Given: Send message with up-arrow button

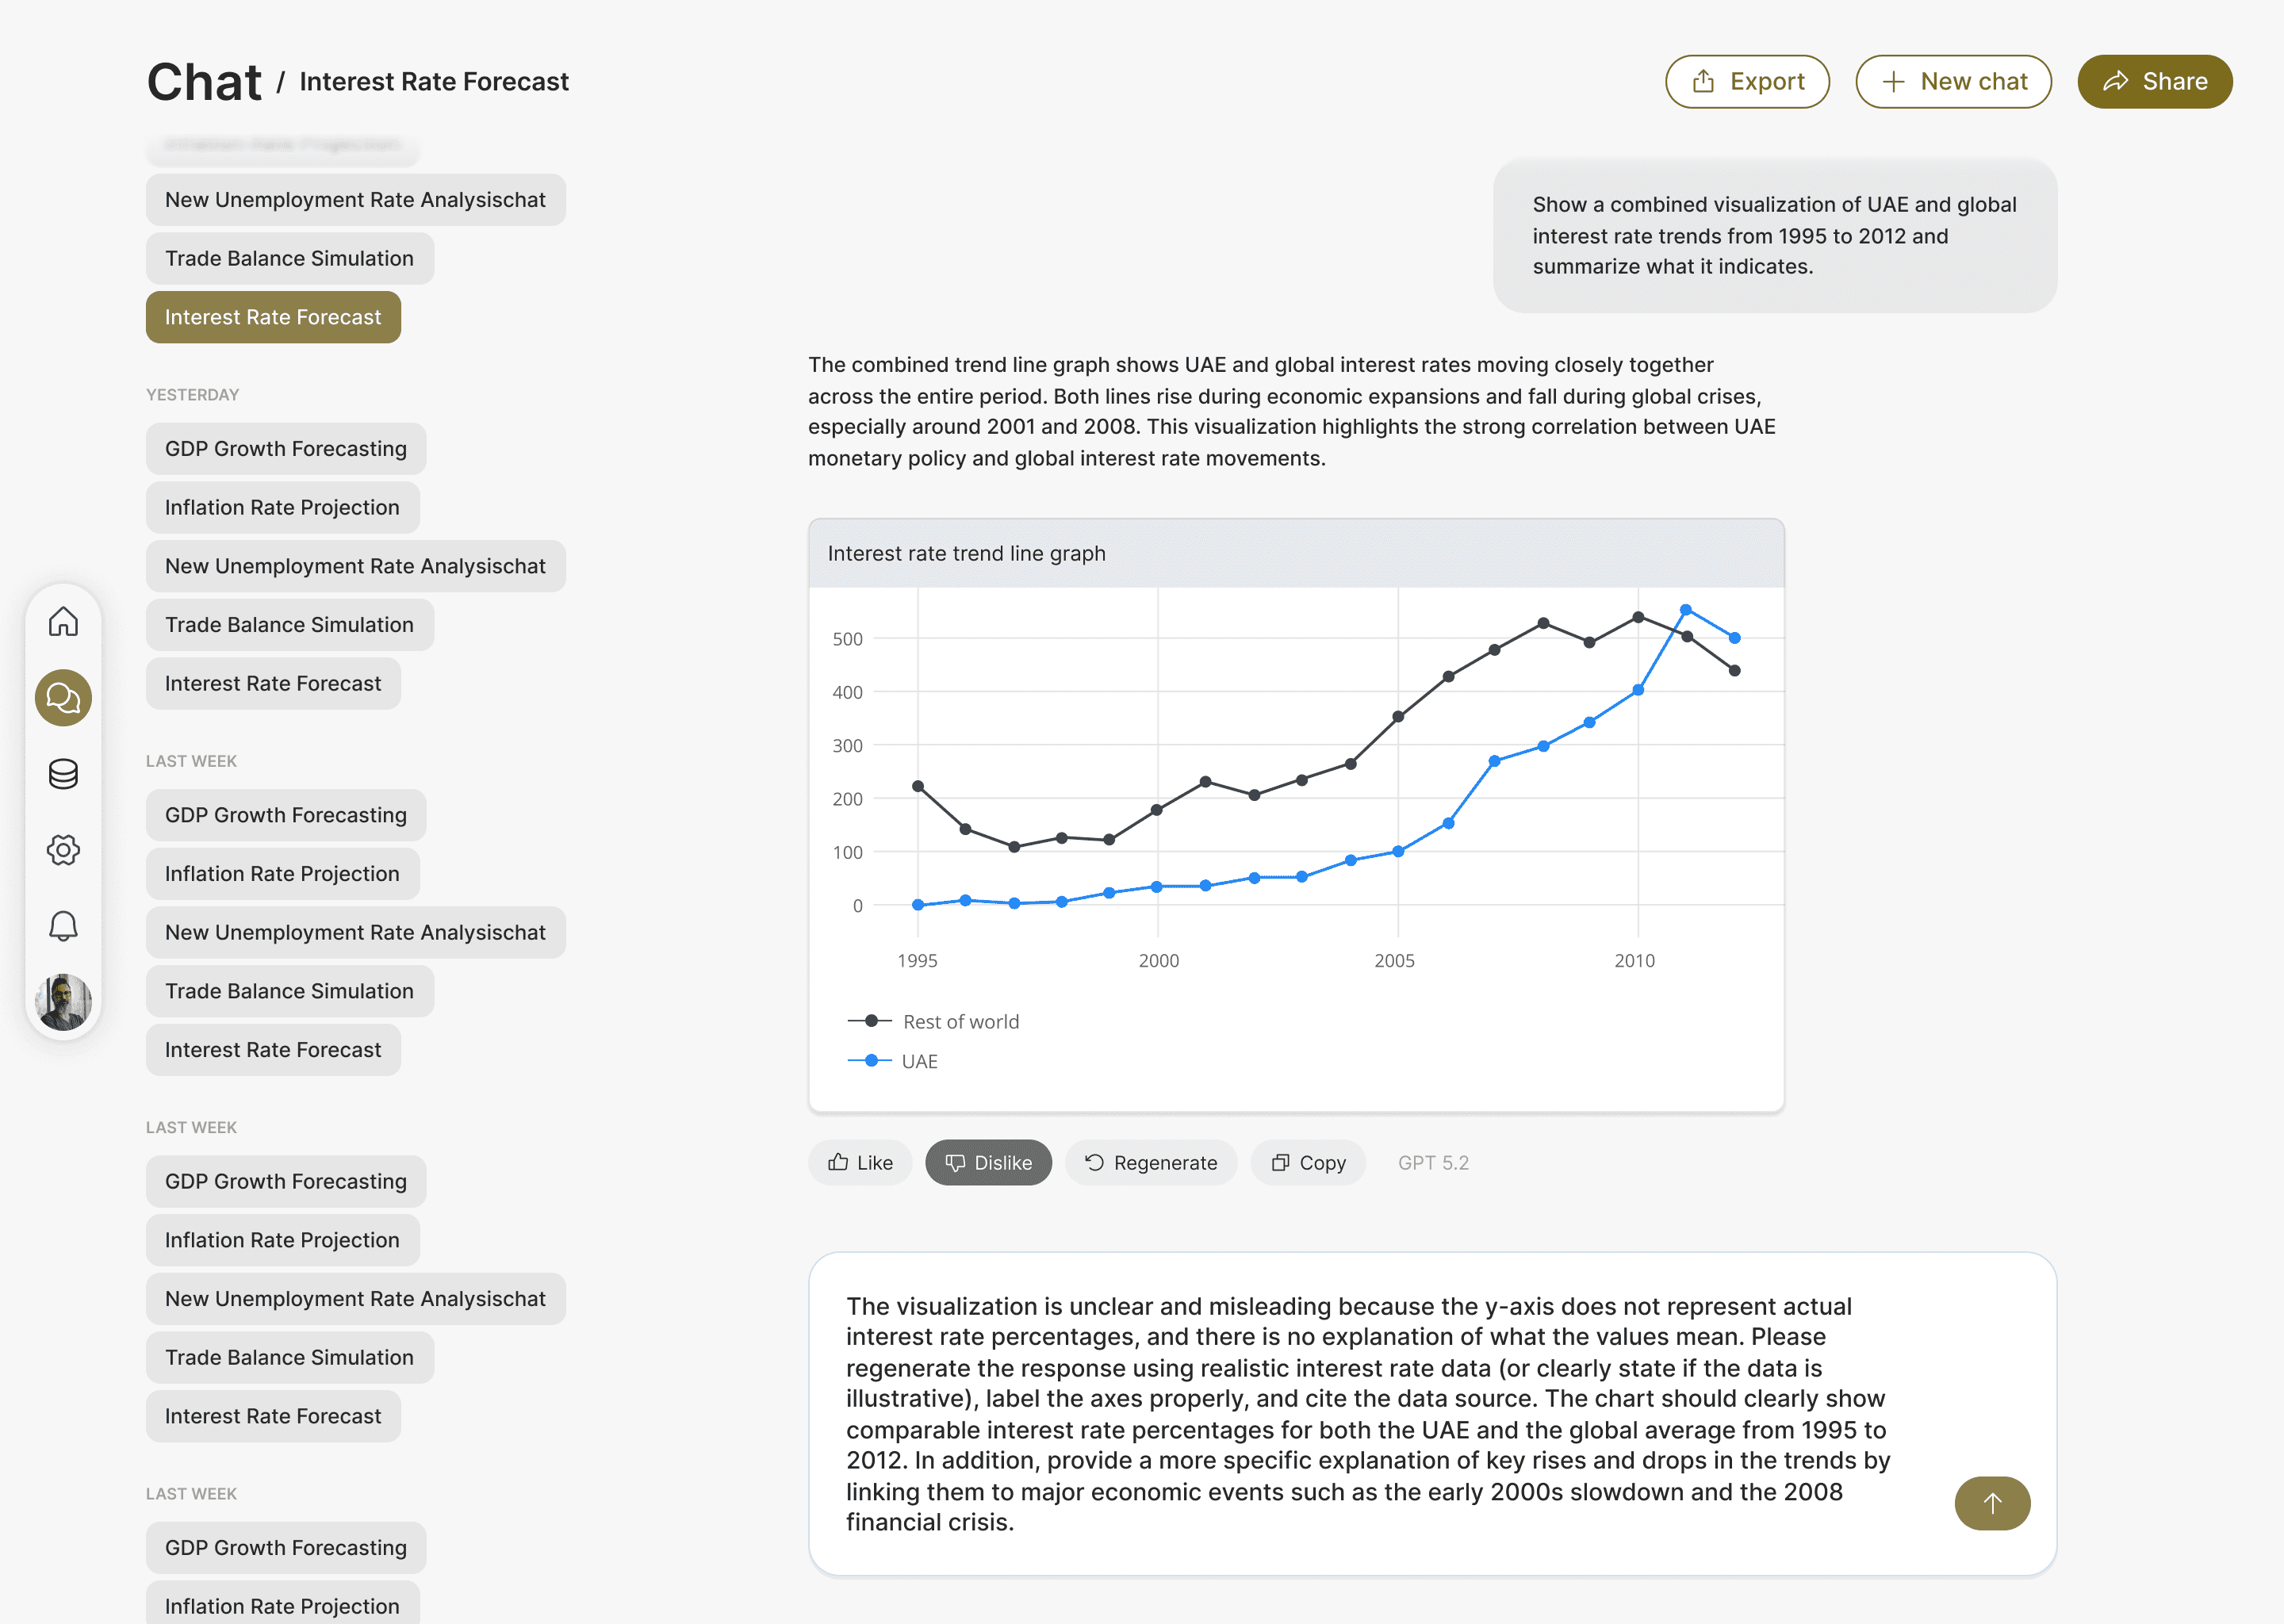Looking at the screenshot, I should pyautogui.click(x=1991, y=1503).
